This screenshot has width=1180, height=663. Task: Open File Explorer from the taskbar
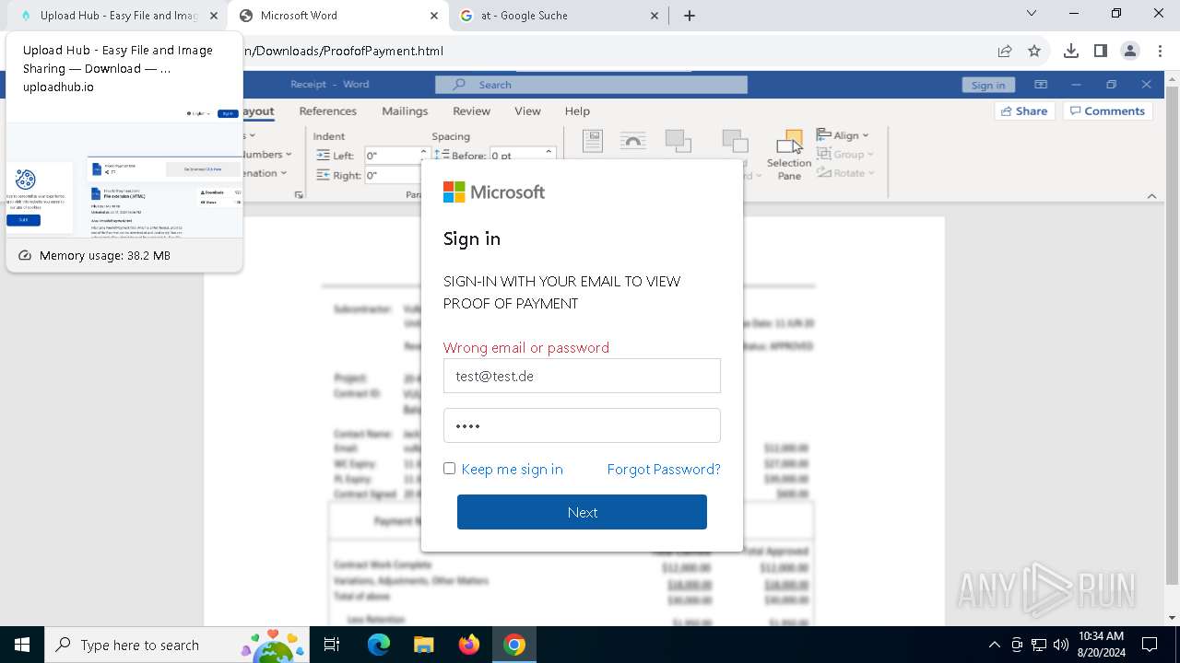click(423, 645)
